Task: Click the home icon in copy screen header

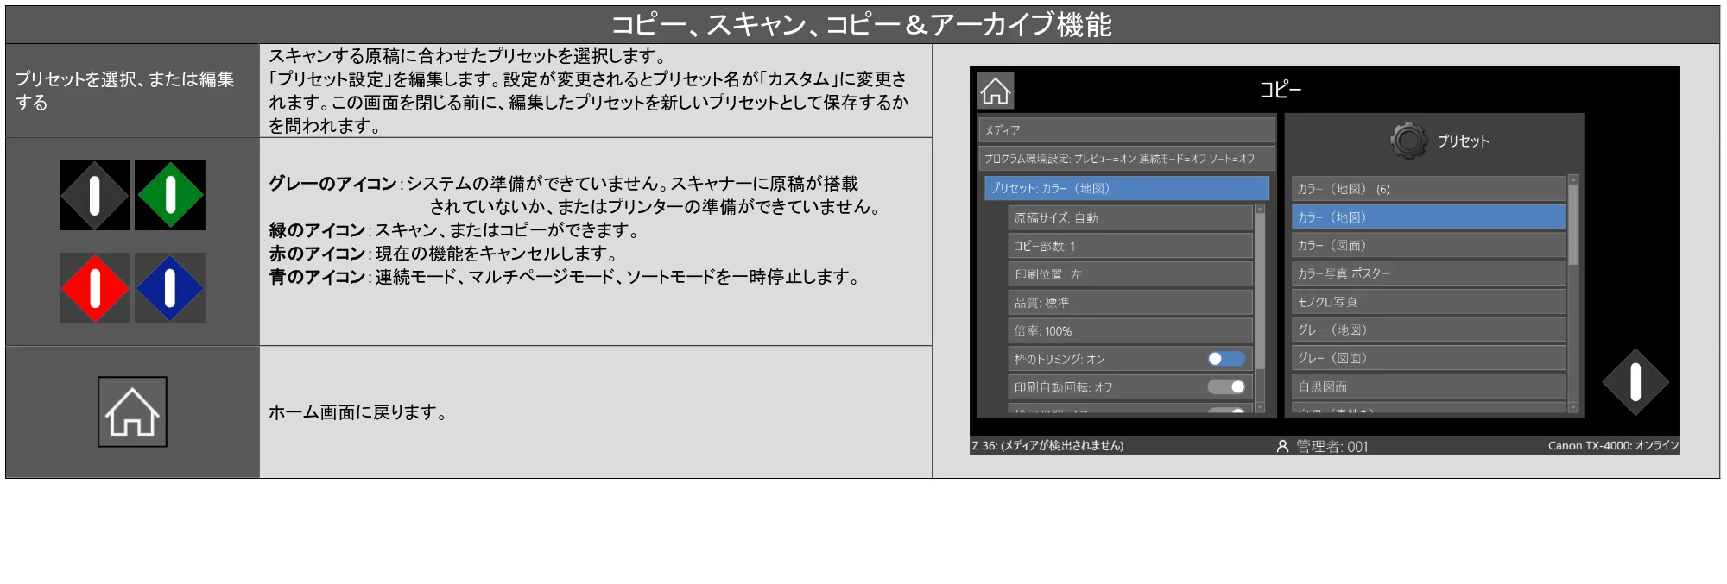Action: (x=996, y=91)
